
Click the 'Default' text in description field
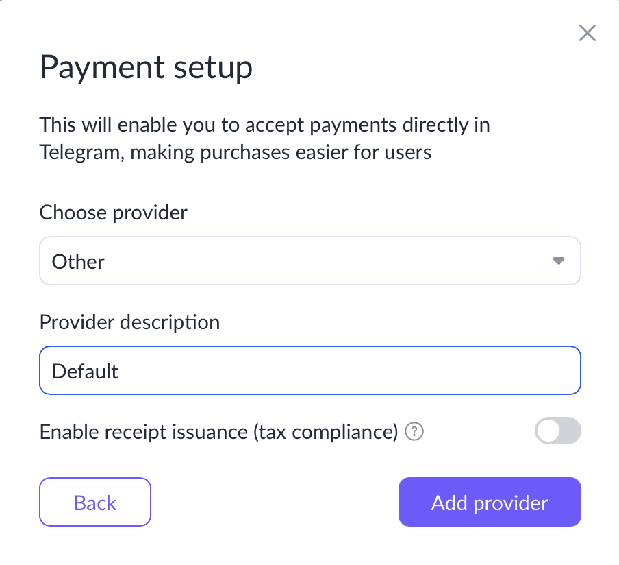85,371
